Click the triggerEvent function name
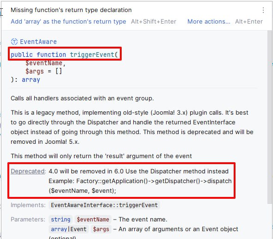The image size is (273, 239). pyautogui.click(x=92, y=55)
